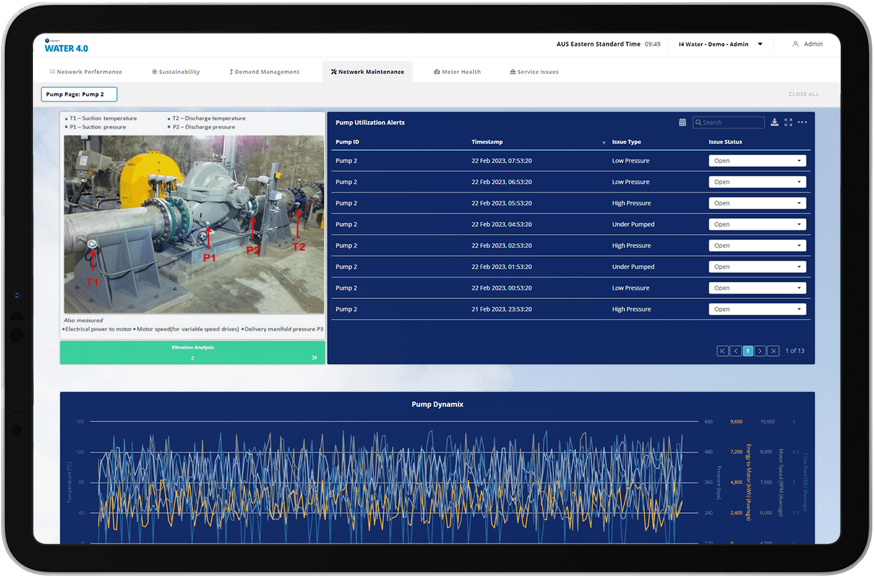Image resolution: width=875 pixels, height=577 pixels.
Task: Click the 'Pump Dynamix' chart title
Action: pyautogui.click(x=438, y=404)
